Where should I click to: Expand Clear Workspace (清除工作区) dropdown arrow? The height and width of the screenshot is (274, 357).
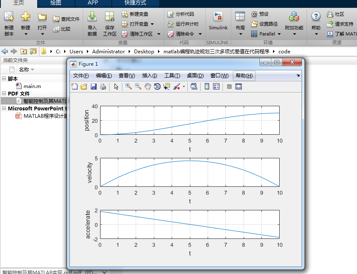pyautogui.click(x=159, y=34)
